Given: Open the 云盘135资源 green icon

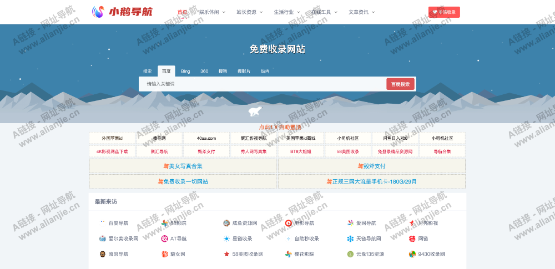Looking at the screenshot, I should pos(350,254).
